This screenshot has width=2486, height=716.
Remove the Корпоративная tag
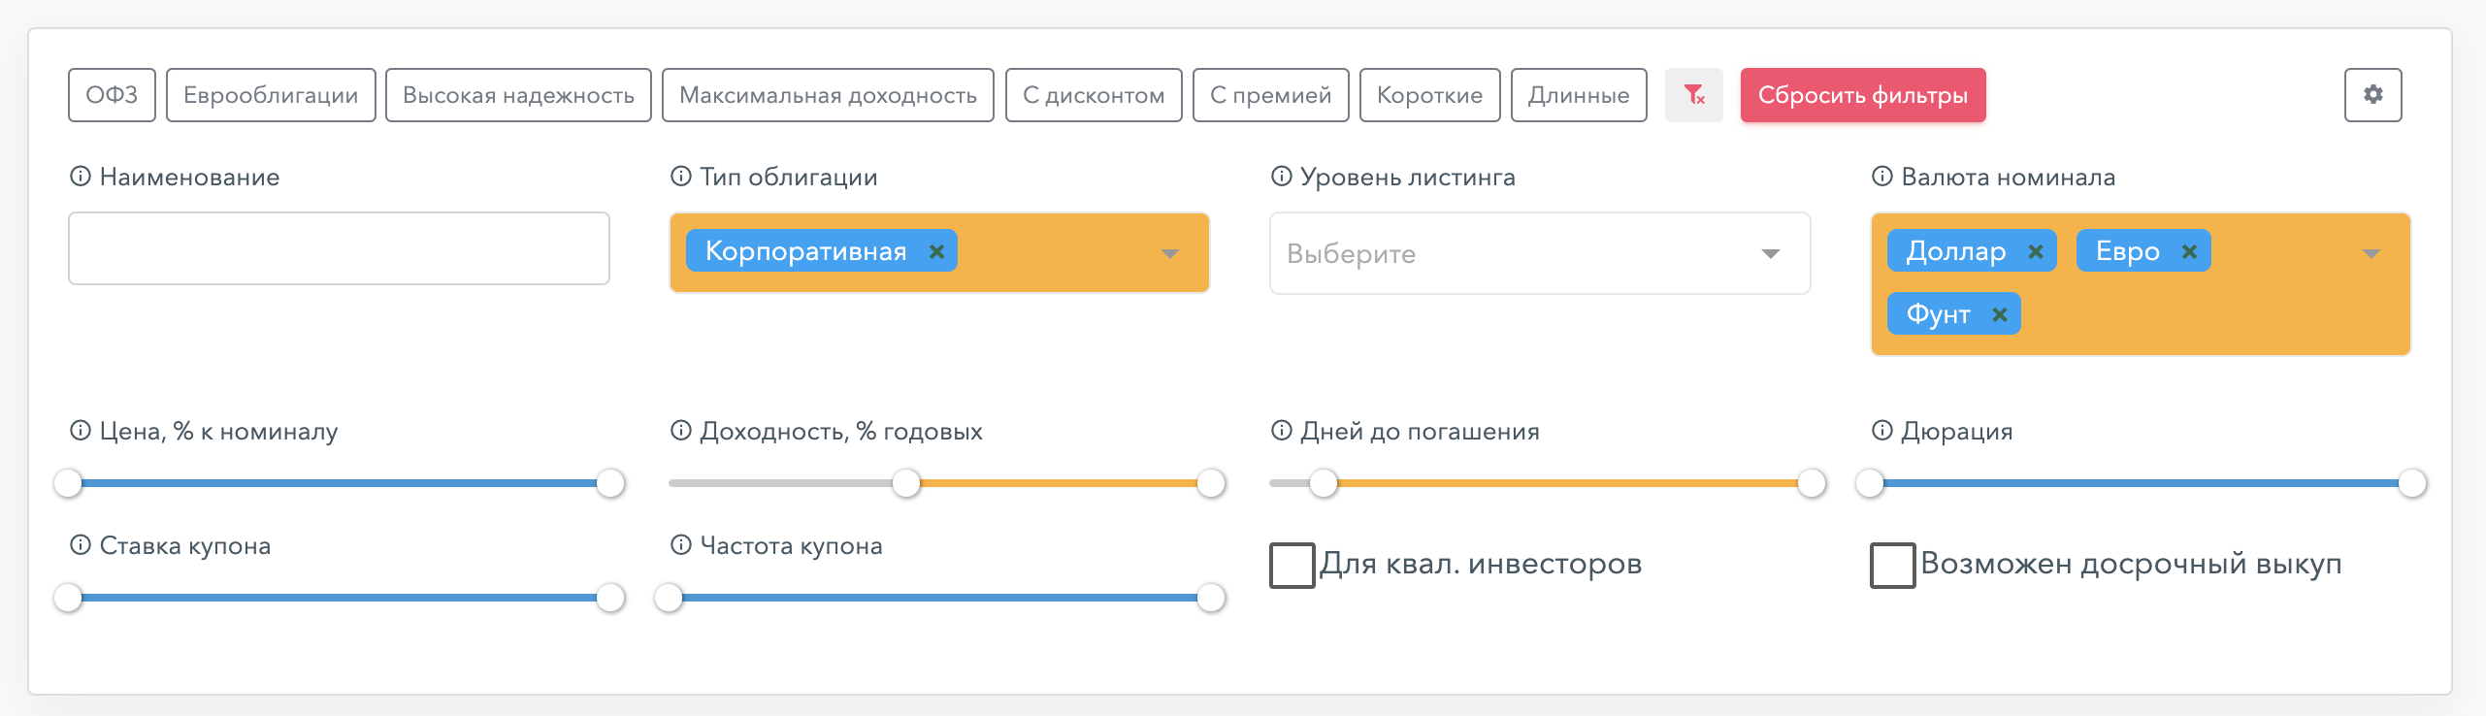coord(936,251)
